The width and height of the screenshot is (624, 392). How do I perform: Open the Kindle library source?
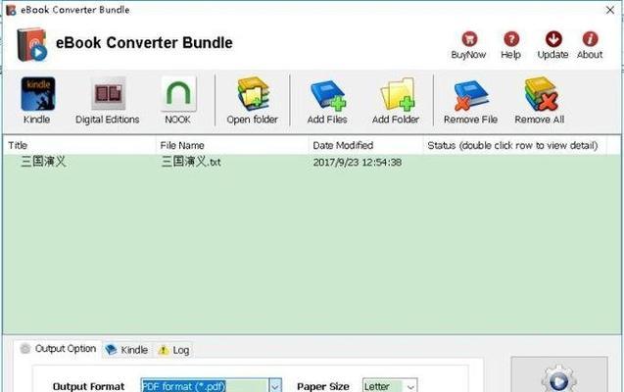pos(38,94)
